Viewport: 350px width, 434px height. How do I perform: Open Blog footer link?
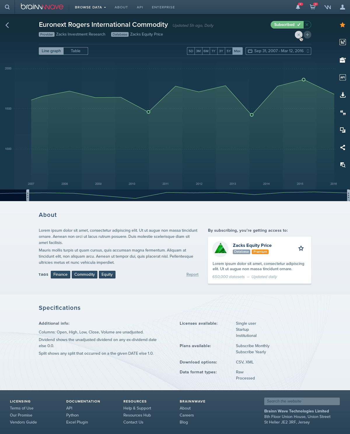(x=184, y=422)
